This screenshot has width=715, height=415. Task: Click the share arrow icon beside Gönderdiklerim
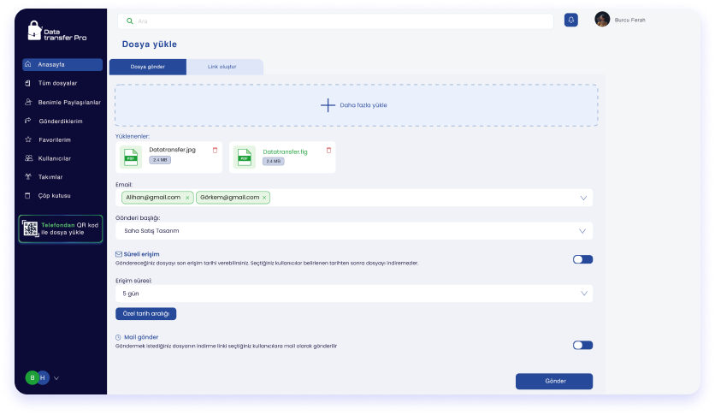click(28, 121)
